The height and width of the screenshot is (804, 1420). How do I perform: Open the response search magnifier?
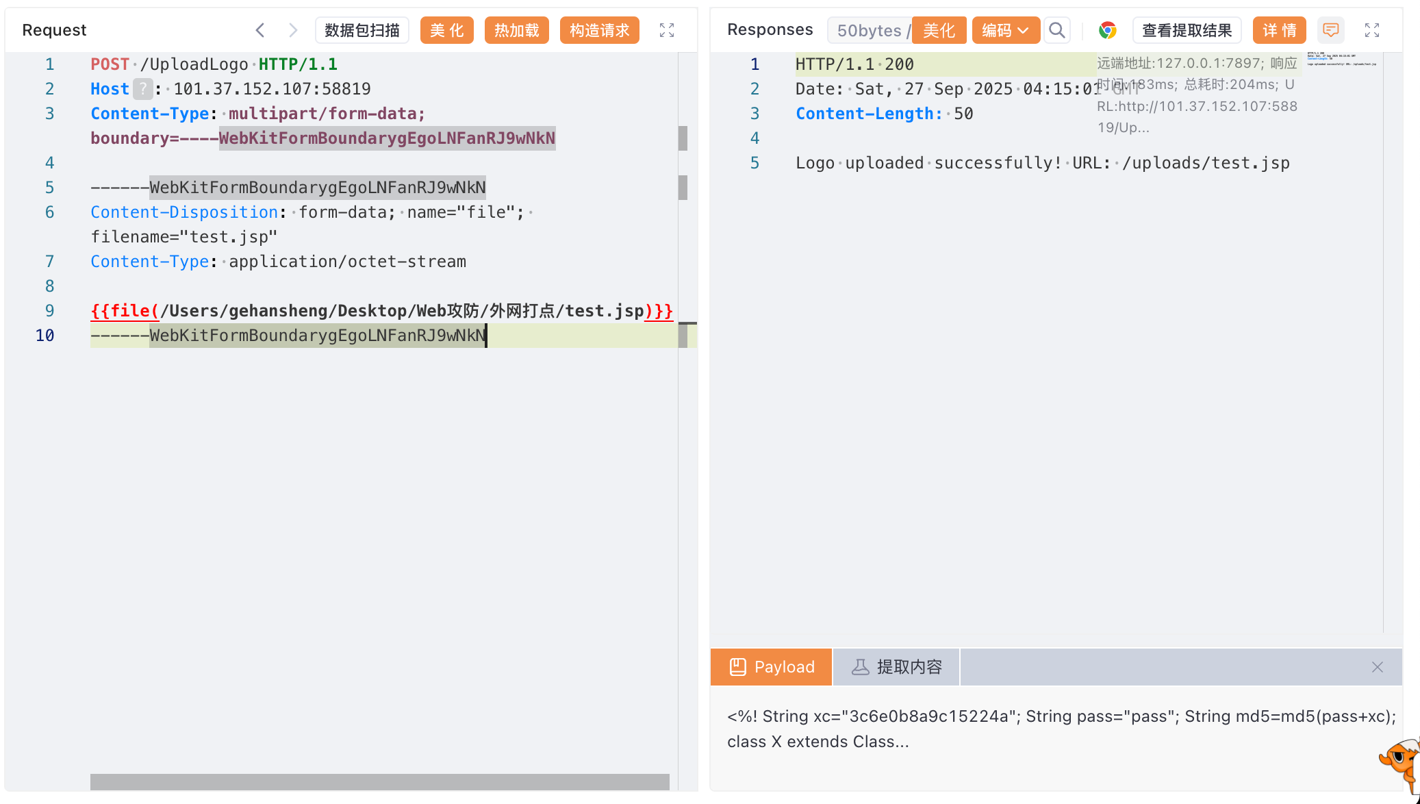click(x=1057, y=30)
